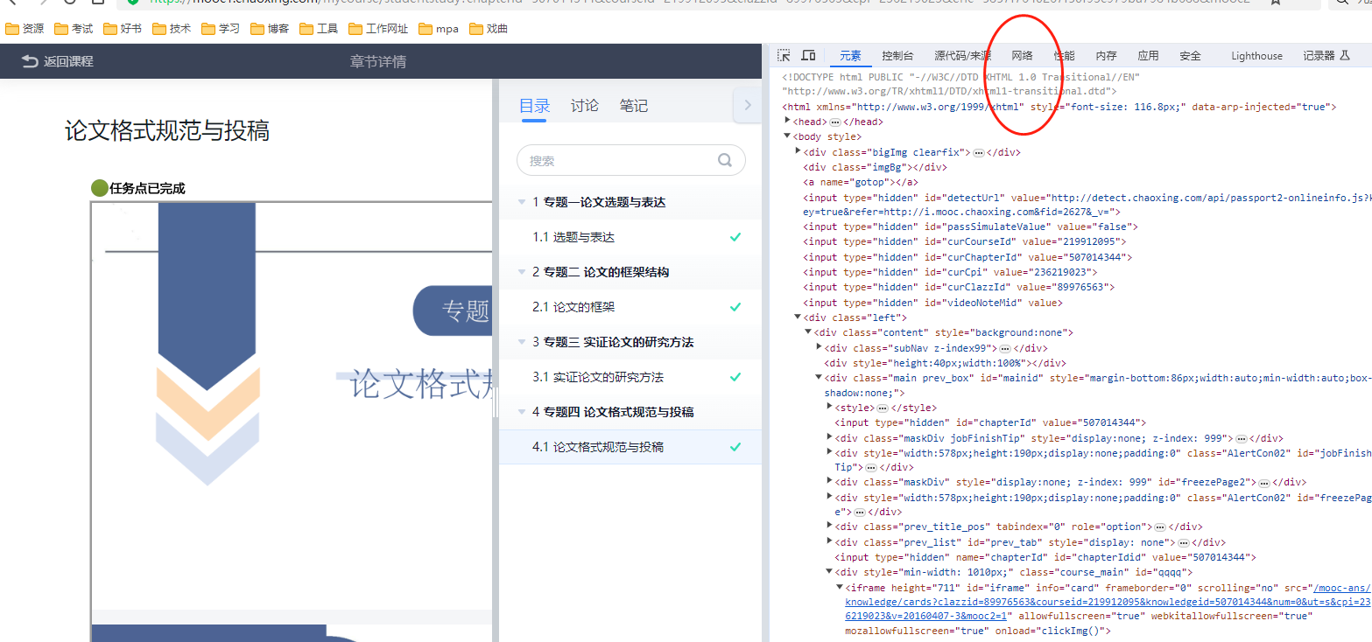Click the green checkmark beside 3.1 实证论文的研究方法

coord(735,377)
